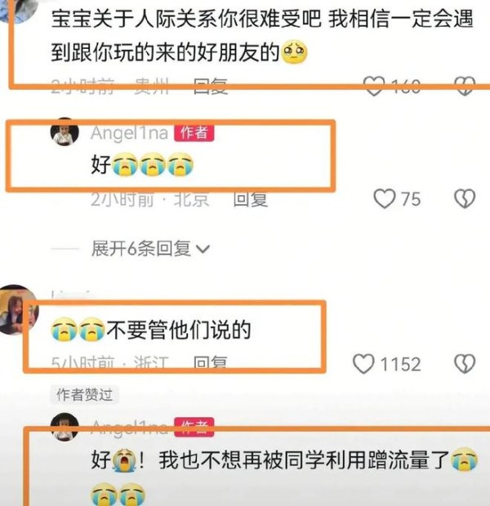Dislike the comment liked 75 times
This screenshot has height=506, width=490.
[x=465, y=198]
